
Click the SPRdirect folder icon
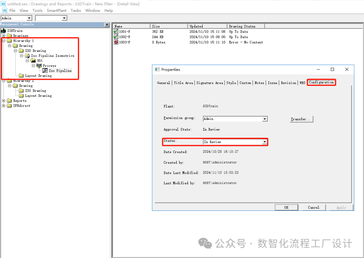(x=9, y=105)
